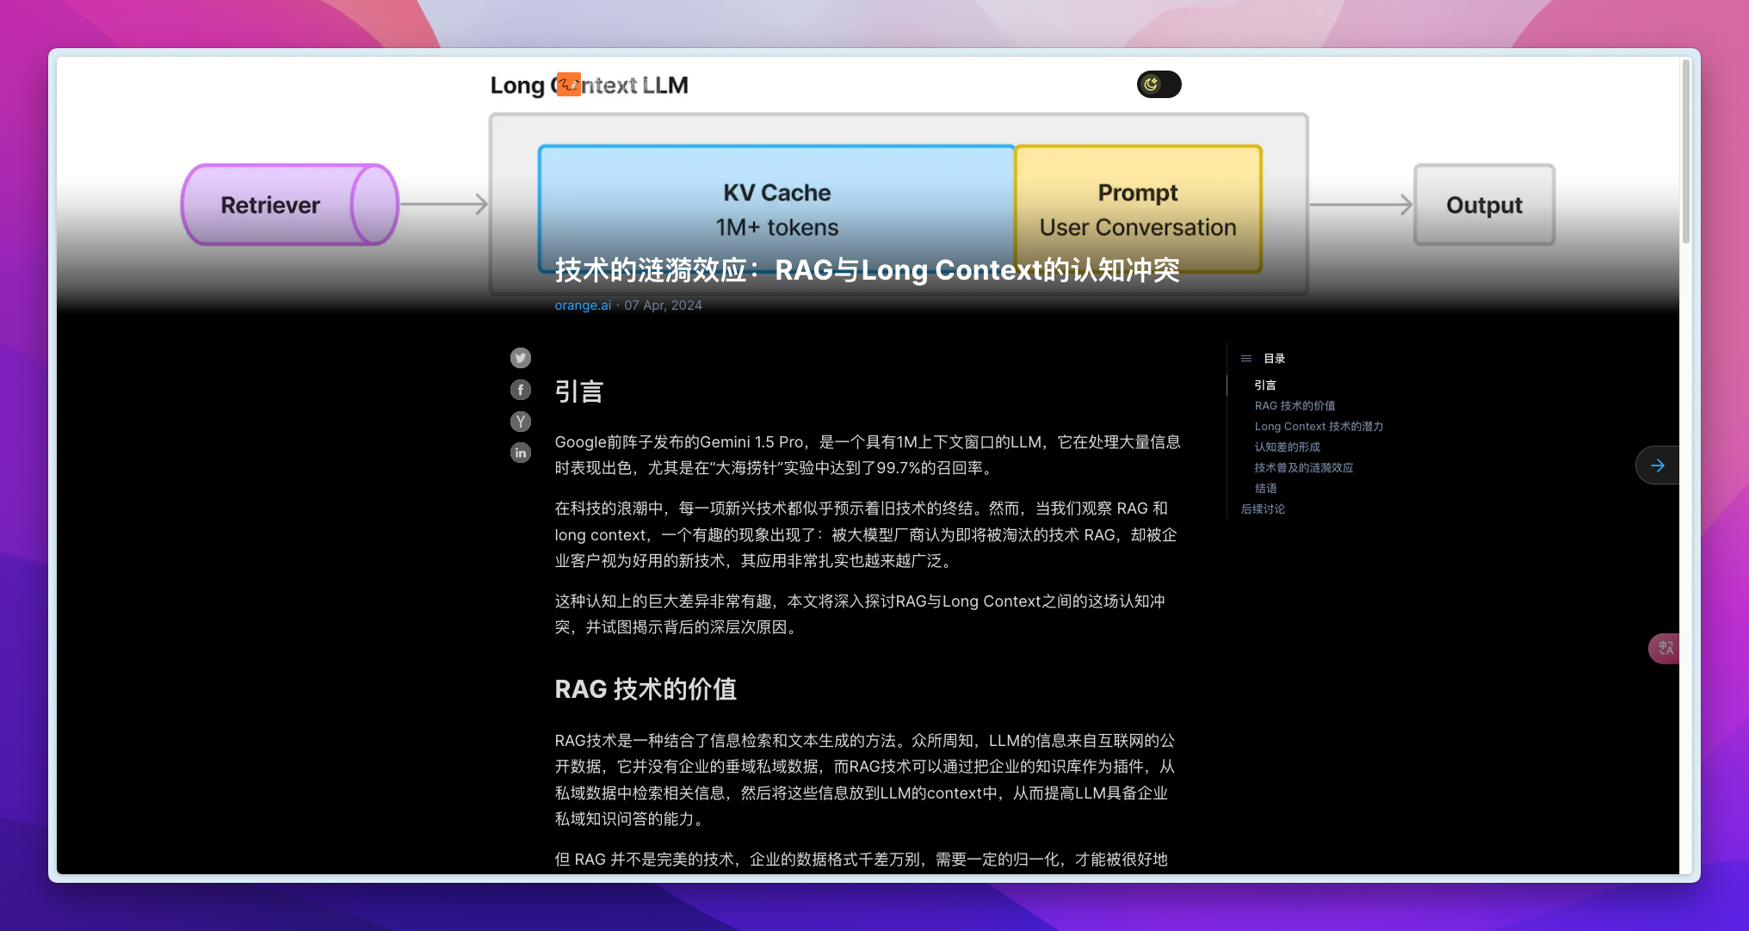Open the orange.ai author link
Image resolution: width=1749 pixels, height=931 pixels.
click(x=583, y=305)
